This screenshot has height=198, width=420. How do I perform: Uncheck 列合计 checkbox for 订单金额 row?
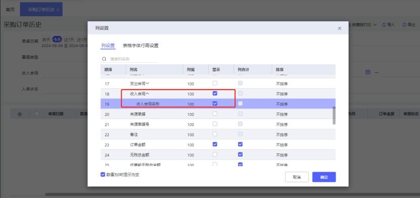(240, 144)
